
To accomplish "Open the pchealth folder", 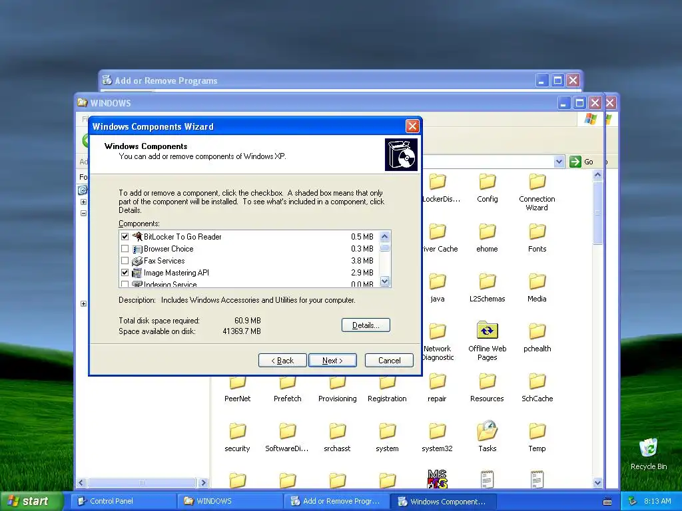I will [x=537, y=332].
